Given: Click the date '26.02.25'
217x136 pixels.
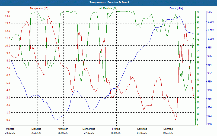Looking at the screenshot, I should coord(63,133).
